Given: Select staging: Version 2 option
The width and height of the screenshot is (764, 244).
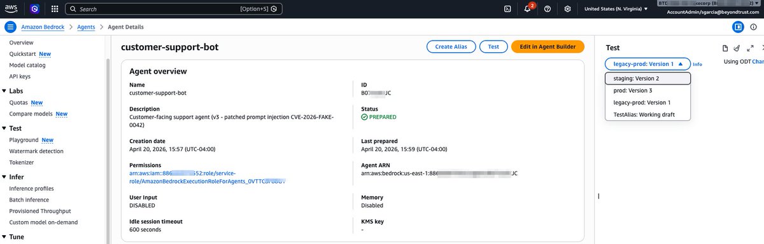Looking at the screenshot, I should click(647, 79).
